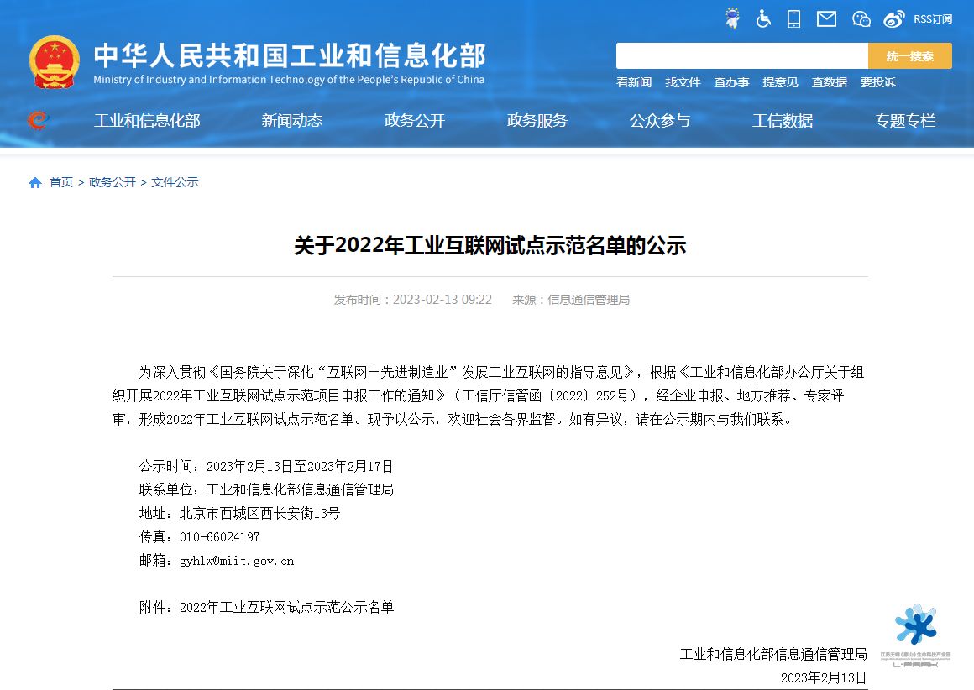This screenshot has width=974, height=690.
Task: Click the 统一搜索 search button
Action: pyautogui.click(x=909, y=56)
